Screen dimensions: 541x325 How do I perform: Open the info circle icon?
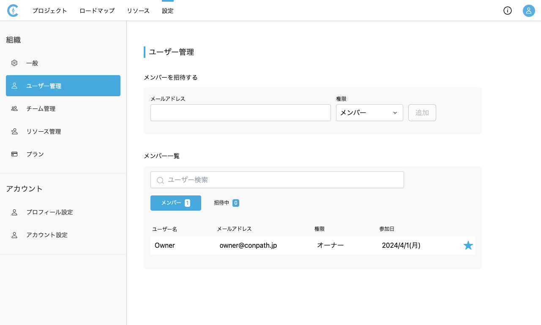point(508,11)
